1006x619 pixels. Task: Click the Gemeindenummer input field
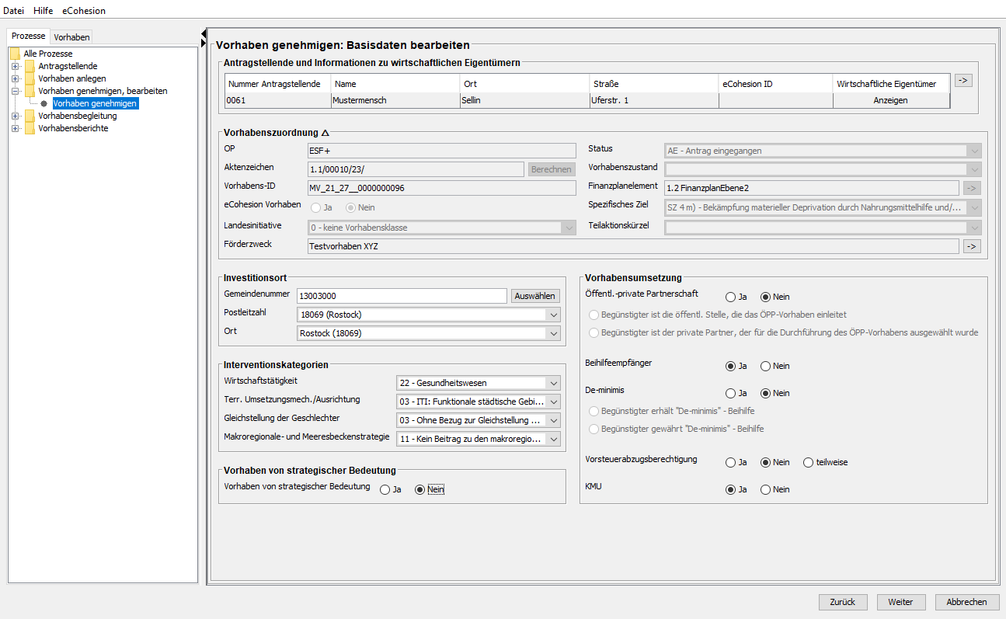click(x=402, y=296)
